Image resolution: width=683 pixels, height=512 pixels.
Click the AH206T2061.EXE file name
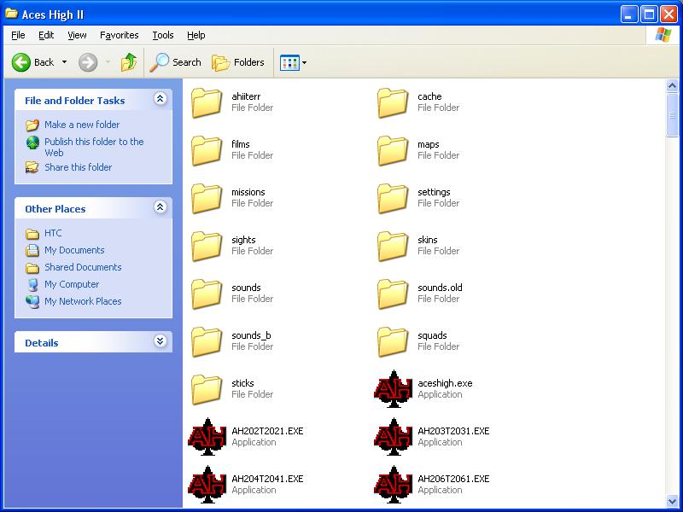[453, 479]
